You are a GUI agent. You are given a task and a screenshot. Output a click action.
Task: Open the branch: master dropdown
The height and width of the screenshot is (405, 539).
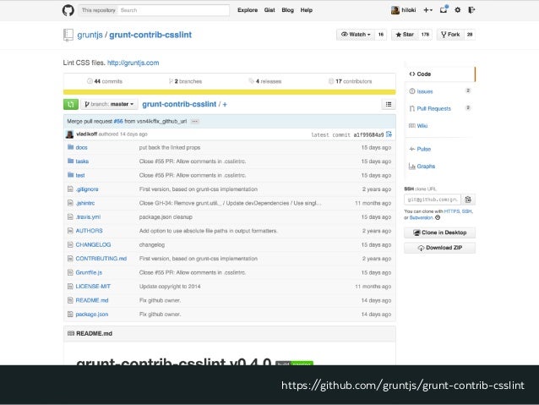[x=109, y=104]
